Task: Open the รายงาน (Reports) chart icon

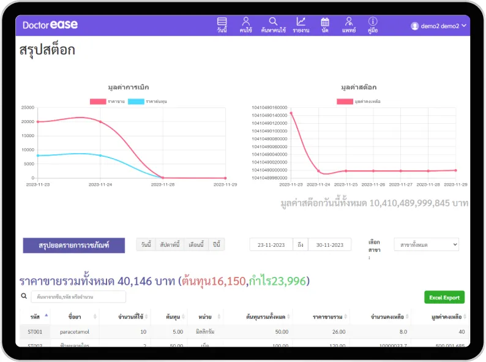Action: pos(301,25)
